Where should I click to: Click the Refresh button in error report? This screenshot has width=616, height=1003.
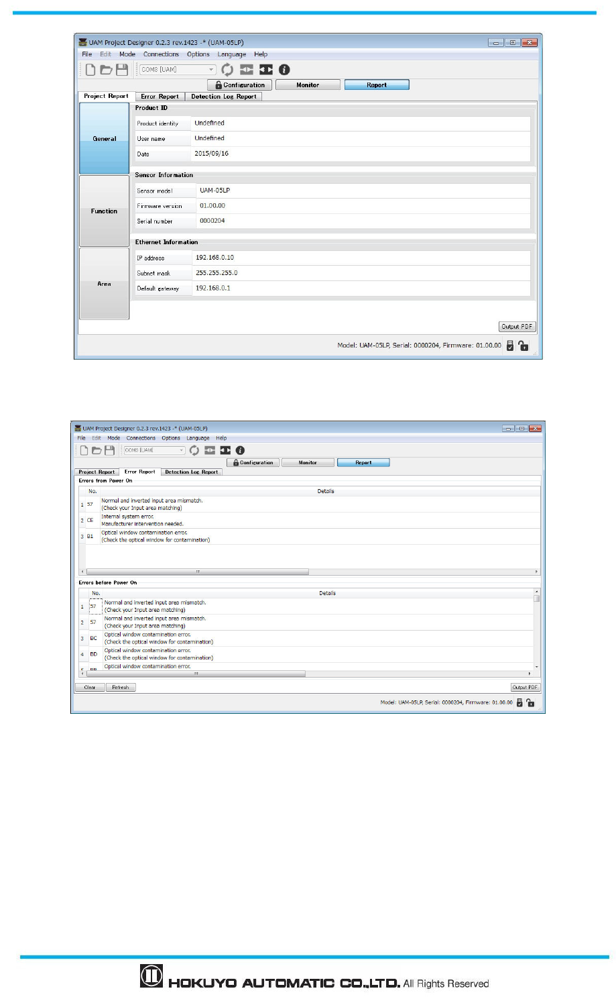(121, 688)
